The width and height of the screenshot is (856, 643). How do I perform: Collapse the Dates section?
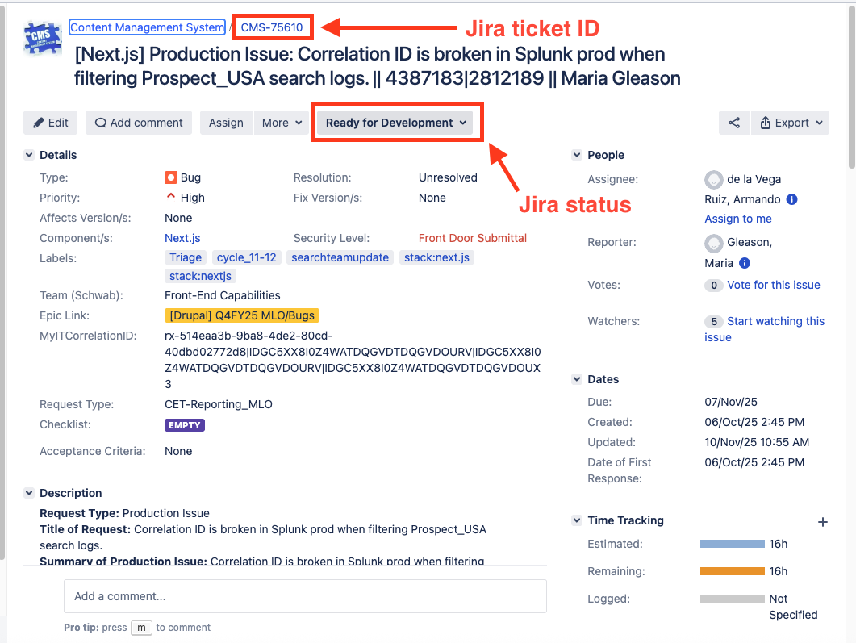pos(577,378)
